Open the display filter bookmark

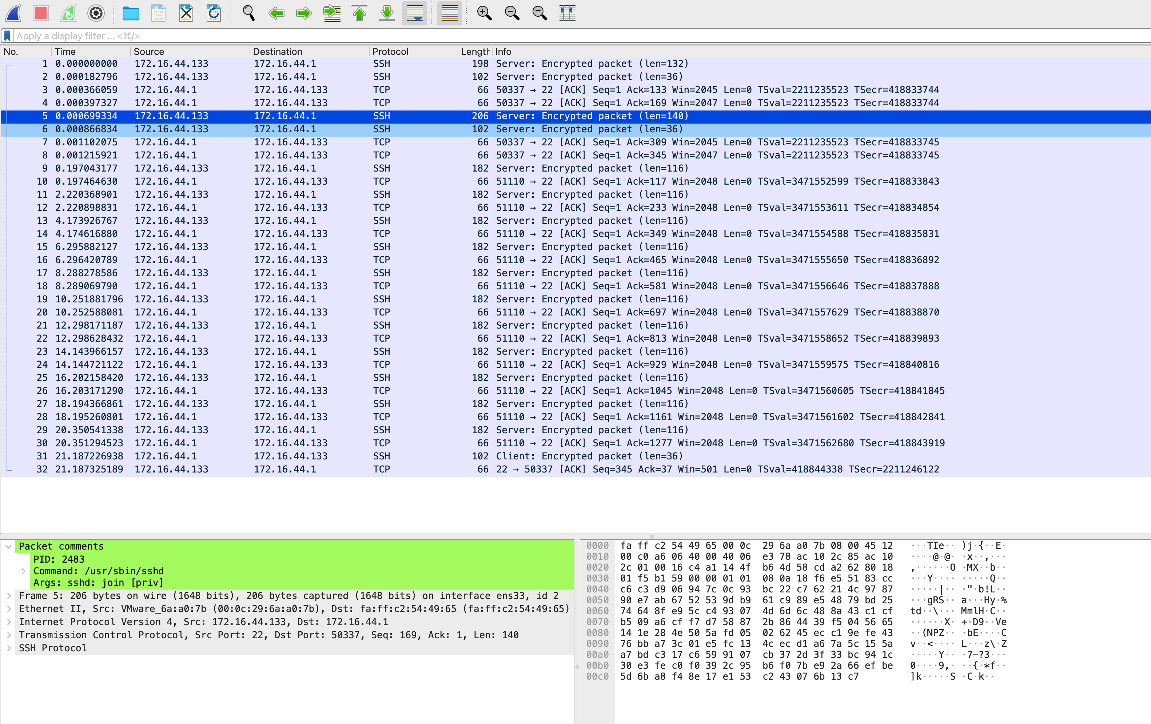8,36
